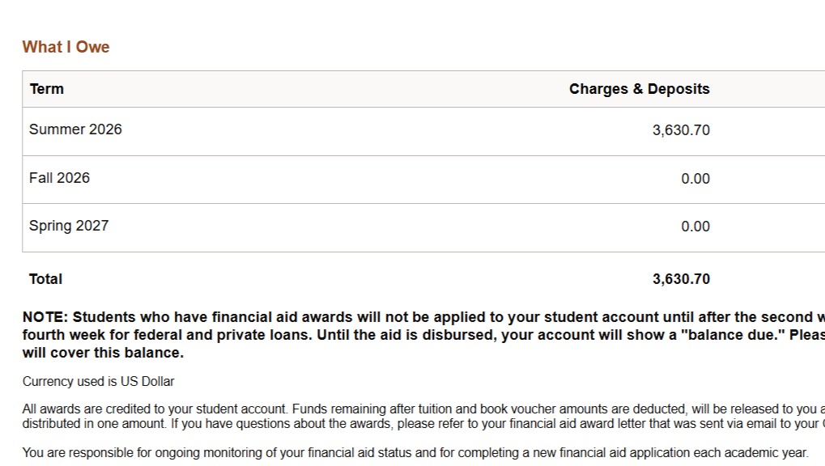
Task: Click the Spring 2027 amount 0.00
Action: click(695, 227)
